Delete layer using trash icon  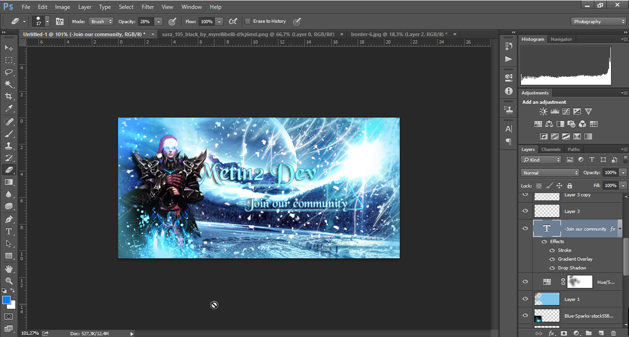pyautogui.click(x=613, y=333)
